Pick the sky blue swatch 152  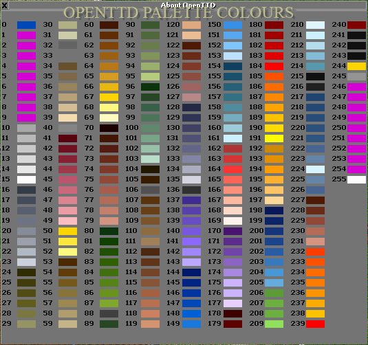pos(233,46)
